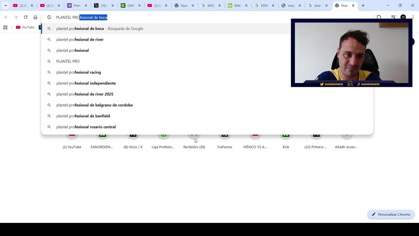Open the apps grid in bookmarks bar
The image size is (419, 236).
pyautogui.click(x=5, y=28)
